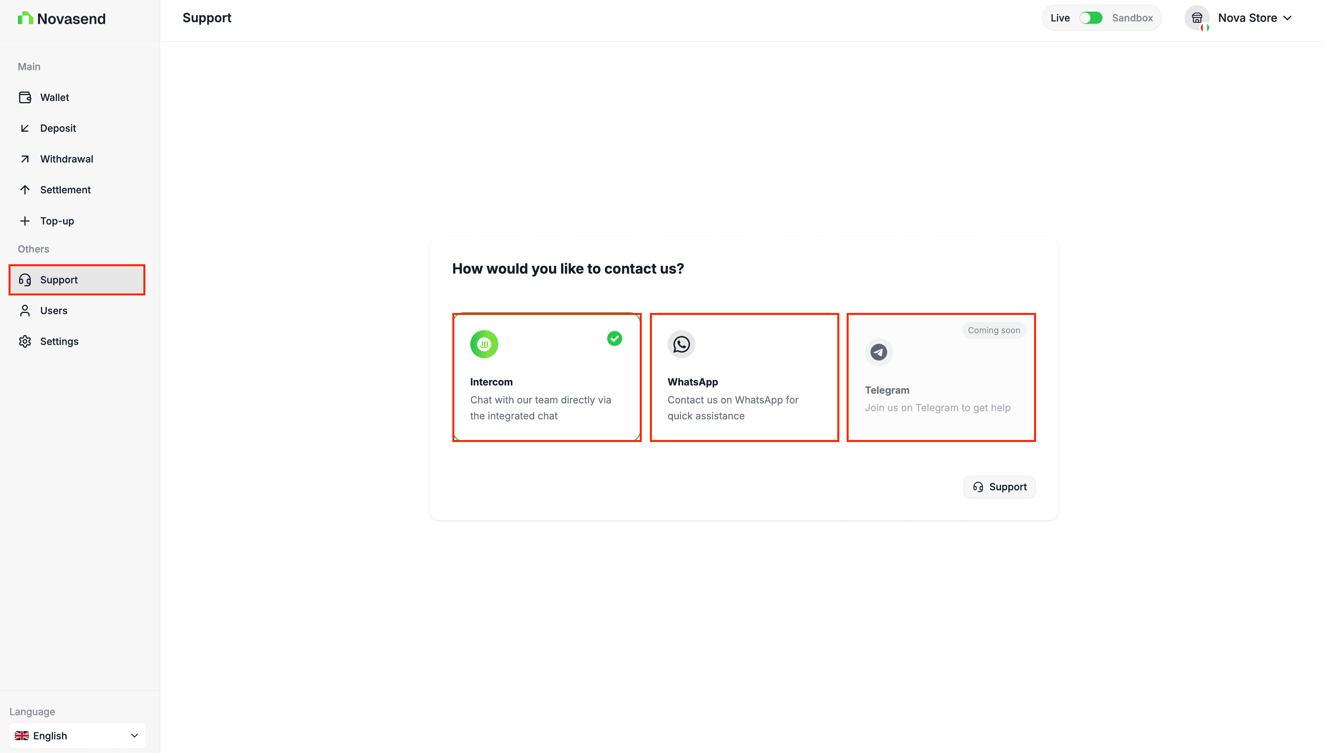This screenshot has height=753, width=1324.
Task: Click the Wallet icon in sidebar
Action: [25, 97]
